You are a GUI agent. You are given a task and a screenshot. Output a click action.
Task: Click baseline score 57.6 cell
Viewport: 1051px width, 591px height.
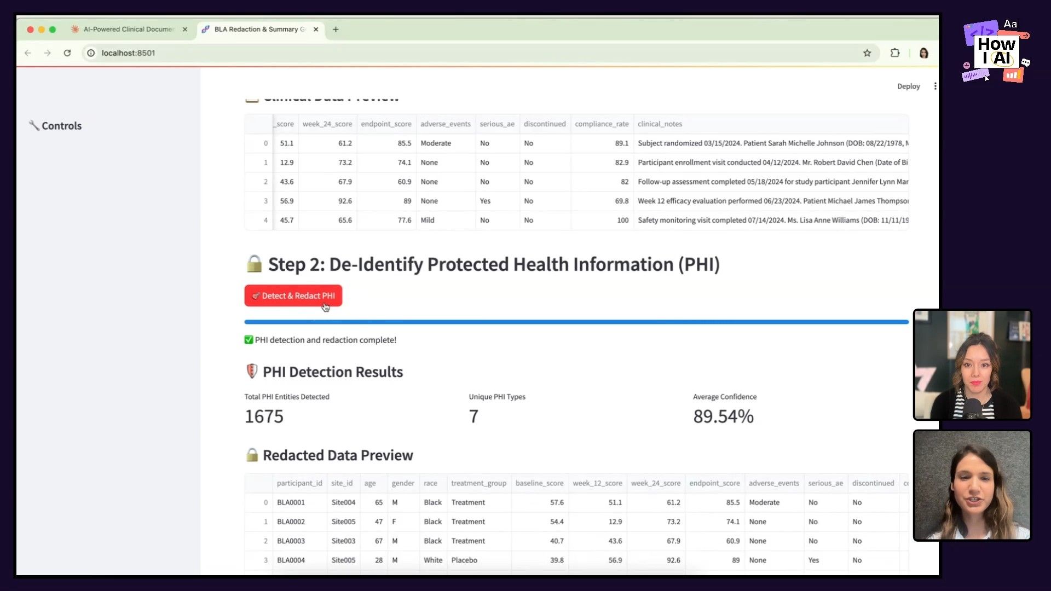click(539, 502)
